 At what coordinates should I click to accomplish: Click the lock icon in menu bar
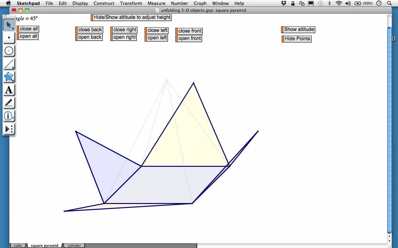pos(293,3)
